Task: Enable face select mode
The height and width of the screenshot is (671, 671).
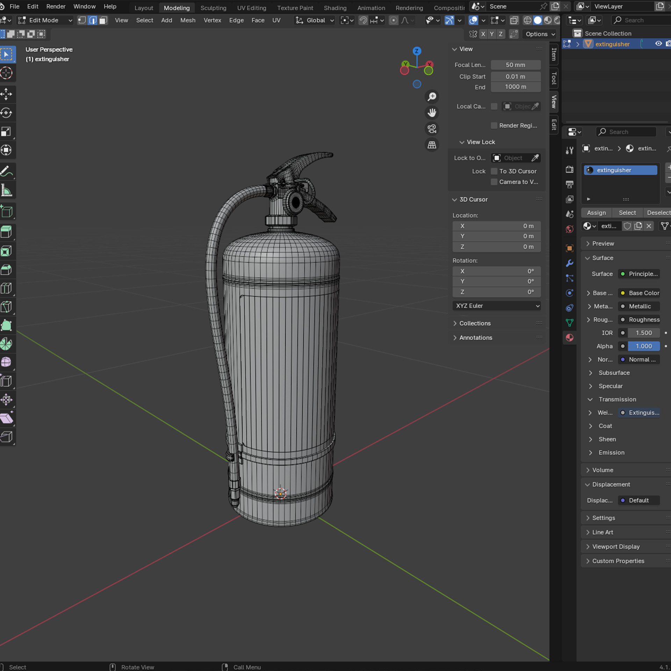Action: 103,20
